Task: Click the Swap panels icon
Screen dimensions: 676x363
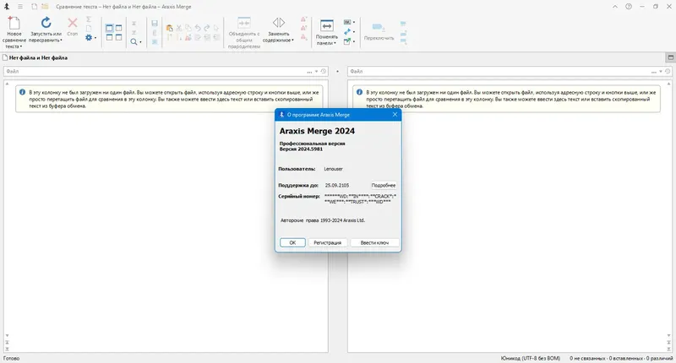Action: 327,26
